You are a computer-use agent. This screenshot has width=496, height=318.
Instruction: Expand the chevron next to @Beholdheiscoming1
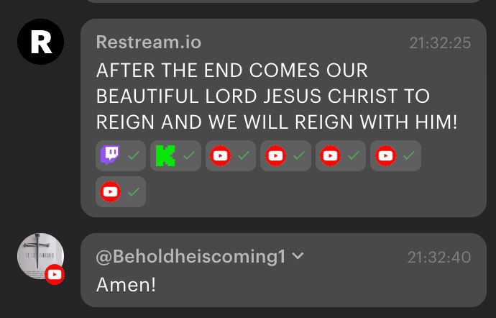(298, 255)
